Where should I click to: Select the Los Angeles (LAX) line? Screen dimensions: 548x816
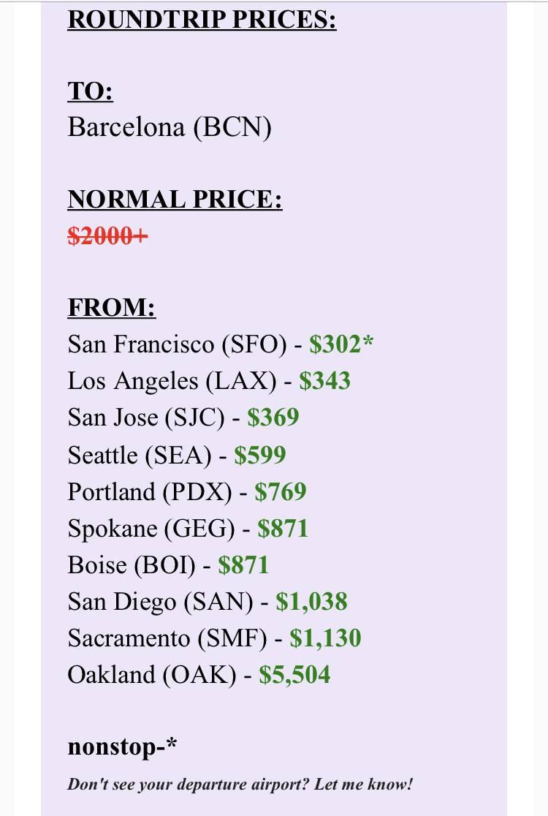(209, 380)
